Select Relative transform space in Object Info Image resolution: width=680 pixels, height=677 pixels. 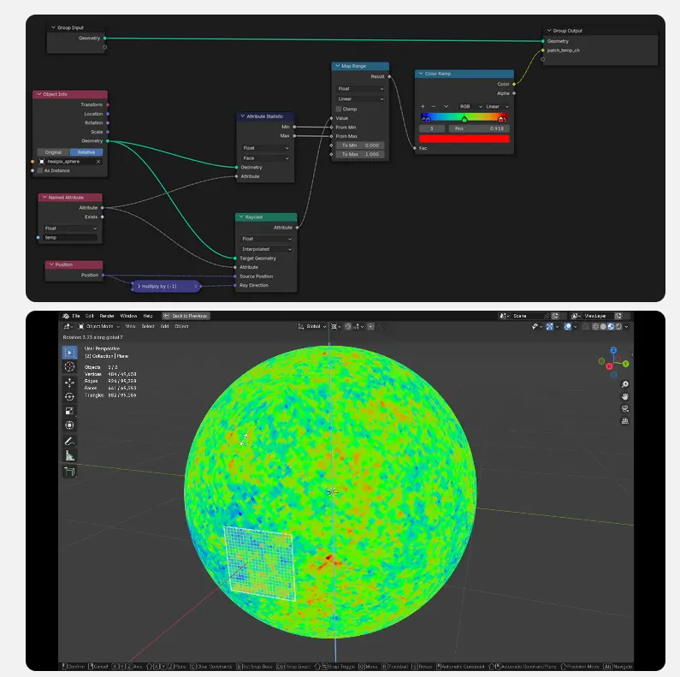[86, 152]
